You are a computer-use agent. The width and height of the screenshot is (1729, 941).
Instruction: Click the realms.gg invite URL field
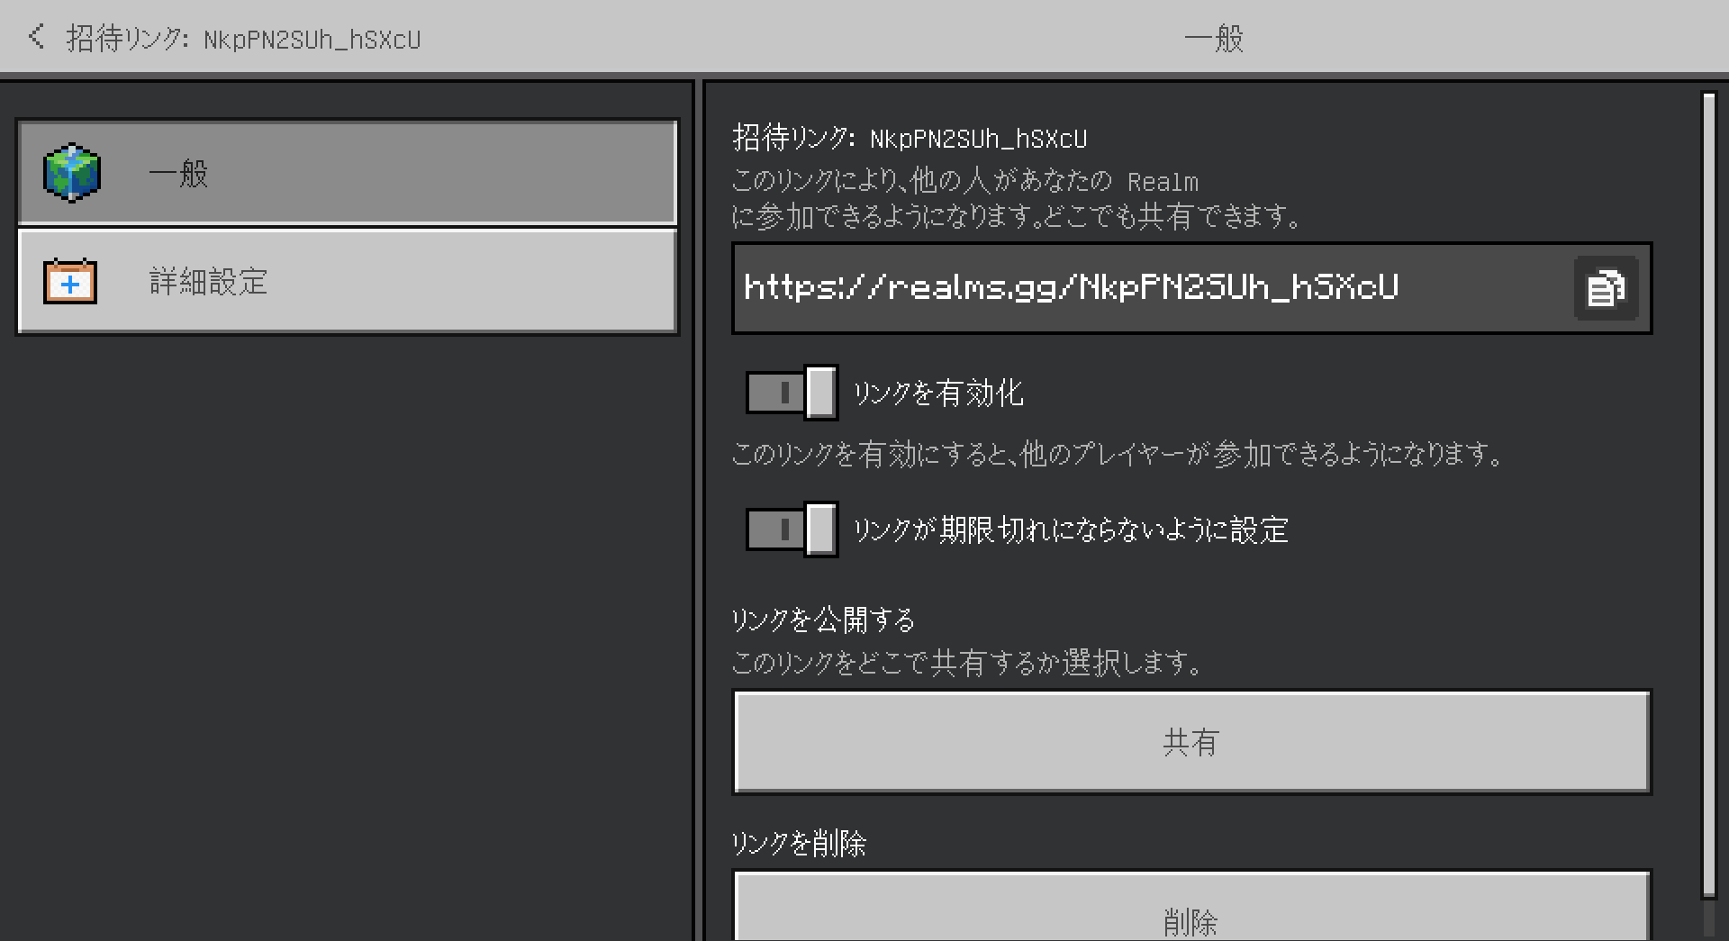[x=1191, y=288]
